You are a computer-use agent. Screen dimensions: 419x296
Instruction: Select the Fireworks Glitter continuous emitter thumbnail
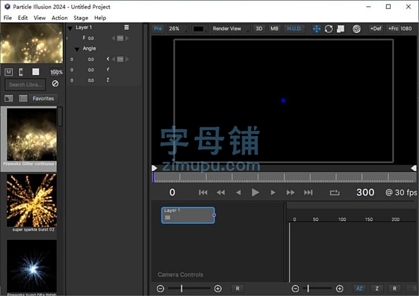click(x=32, y=135)
